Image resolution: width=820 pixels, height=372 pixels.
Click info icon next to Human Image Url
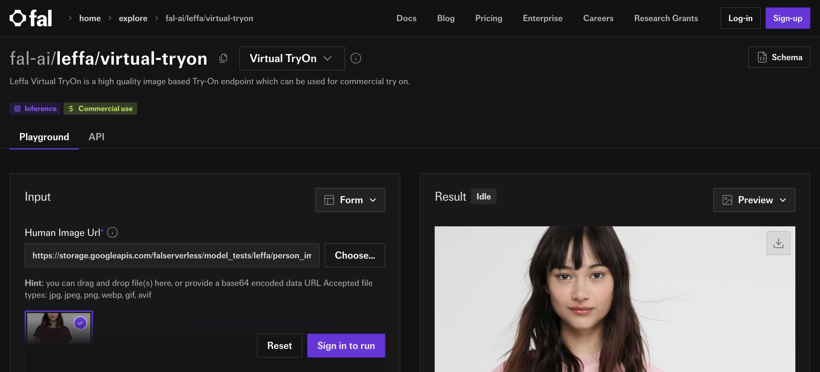click(x=112, y=232)
